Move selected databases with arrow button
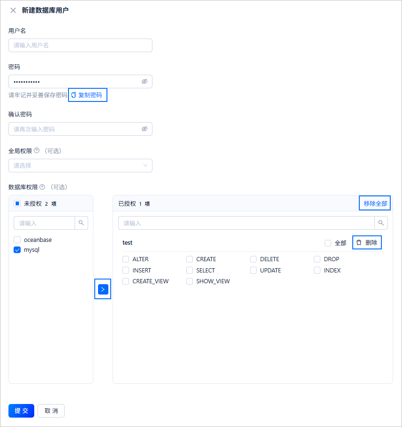The image size is (402, 427). click(x=103, y=289)
